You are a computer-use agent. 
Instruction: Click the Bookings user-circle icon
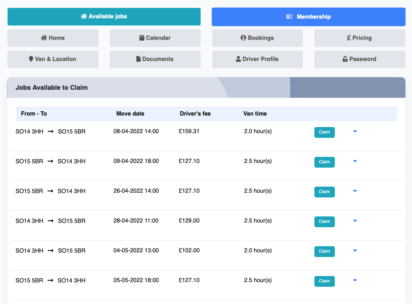coord(243,38)
